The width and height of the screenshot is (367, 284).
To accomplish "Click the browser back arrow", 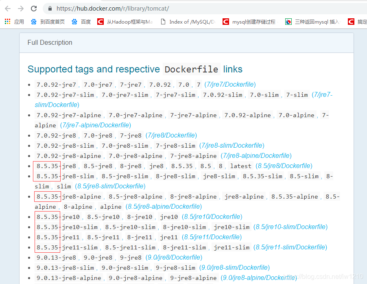I will tap(8, 9).
